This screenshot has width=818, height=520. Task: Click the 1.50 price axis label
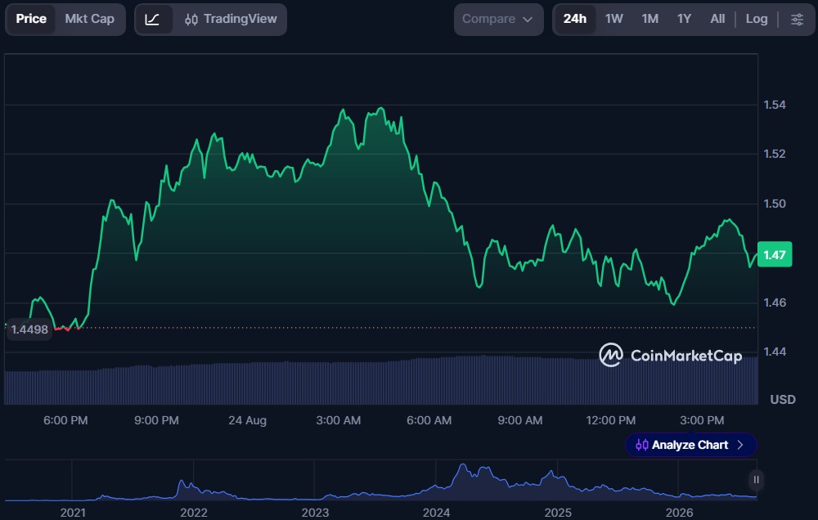(774, 204)
